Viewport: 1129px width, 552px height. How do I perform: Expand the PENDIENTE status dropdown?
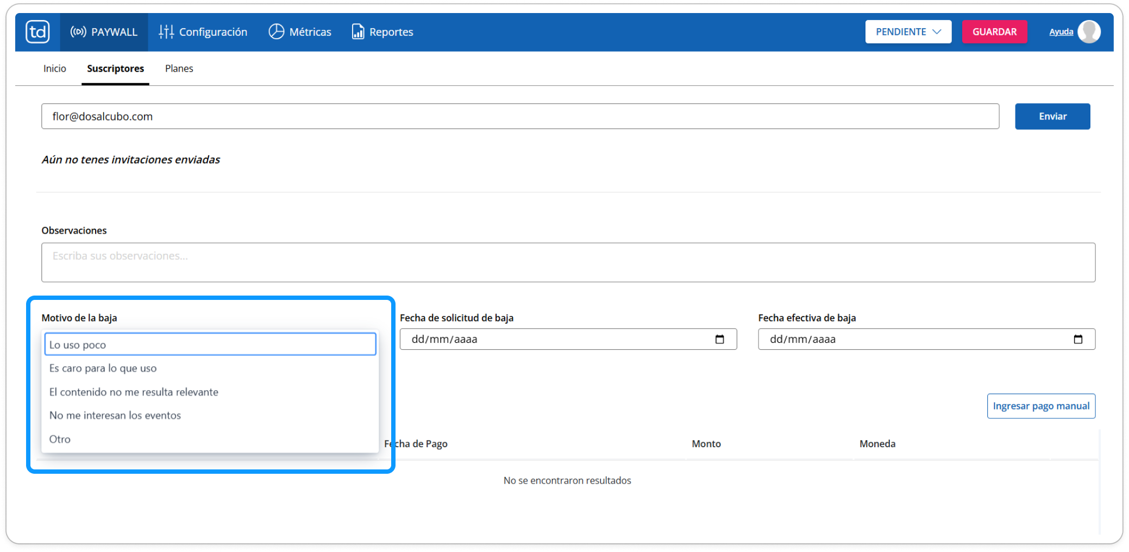pyautogui.click(x=908, y=32)
